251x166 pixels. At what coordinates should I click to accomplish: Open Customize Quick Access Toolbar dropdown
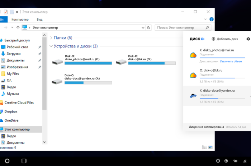coord(17,12)
